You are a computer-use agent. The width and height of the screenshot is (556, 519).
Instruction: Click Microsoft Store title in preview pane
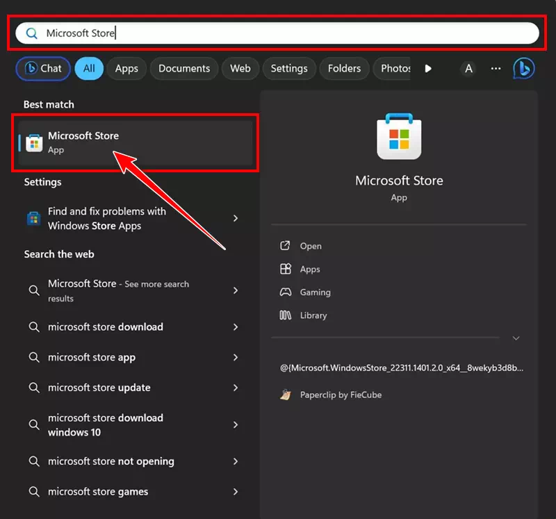pos(399,181)
